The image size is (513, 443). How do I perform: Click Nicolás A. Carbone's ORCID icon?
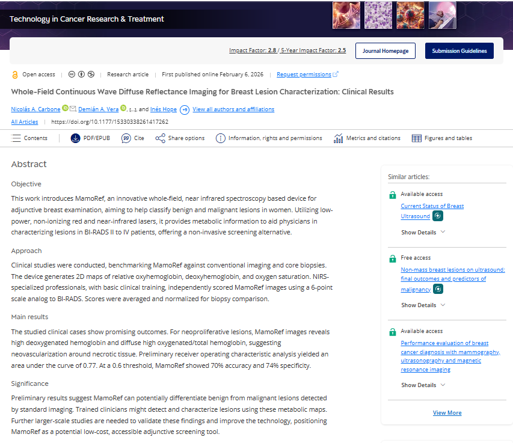point(65,109)
